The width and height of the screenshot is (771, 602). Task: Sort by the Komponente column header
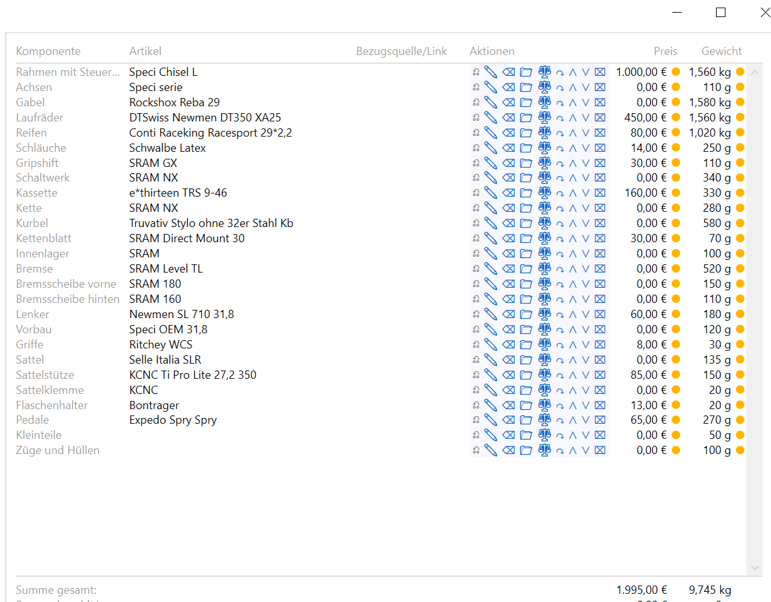pyautogui.click(x=48, y=51)
